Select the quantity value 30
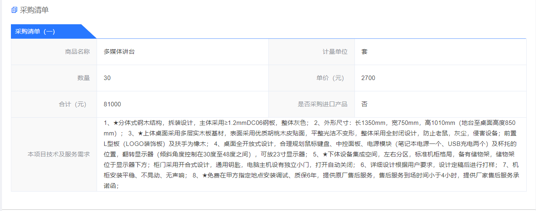The image size is (536, 211). pyautogui.click(x=107, y=78)
